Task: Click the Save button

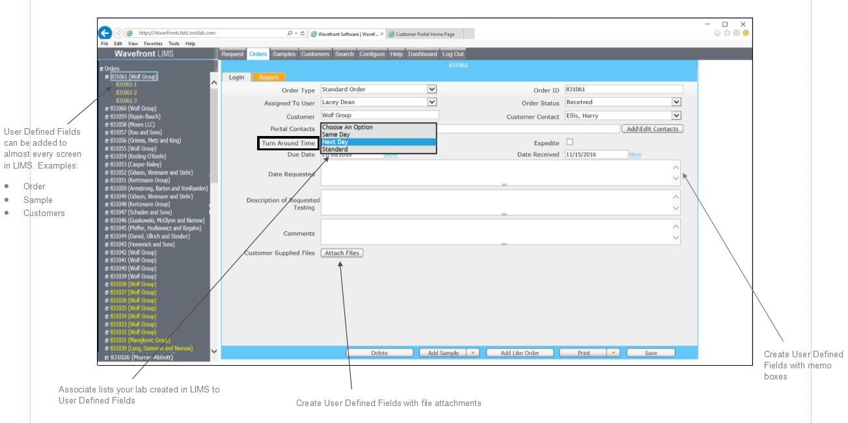Action: pos(651,353)
